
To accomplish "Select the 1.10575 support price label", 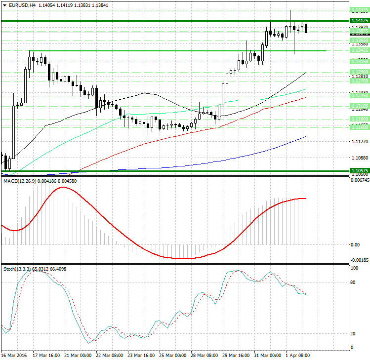I will tap(360, 170).
